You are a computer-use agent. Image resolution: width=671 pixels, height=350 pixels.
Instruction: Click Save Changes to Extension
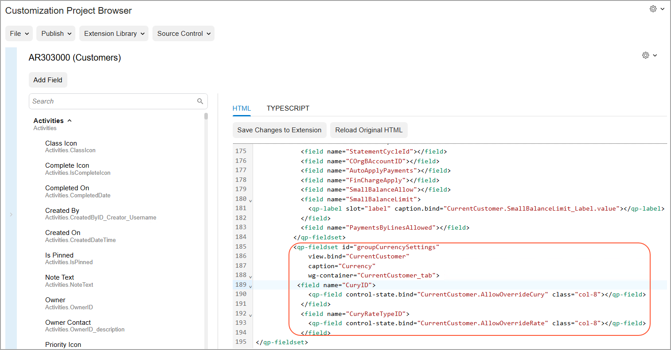pos(279,130)
